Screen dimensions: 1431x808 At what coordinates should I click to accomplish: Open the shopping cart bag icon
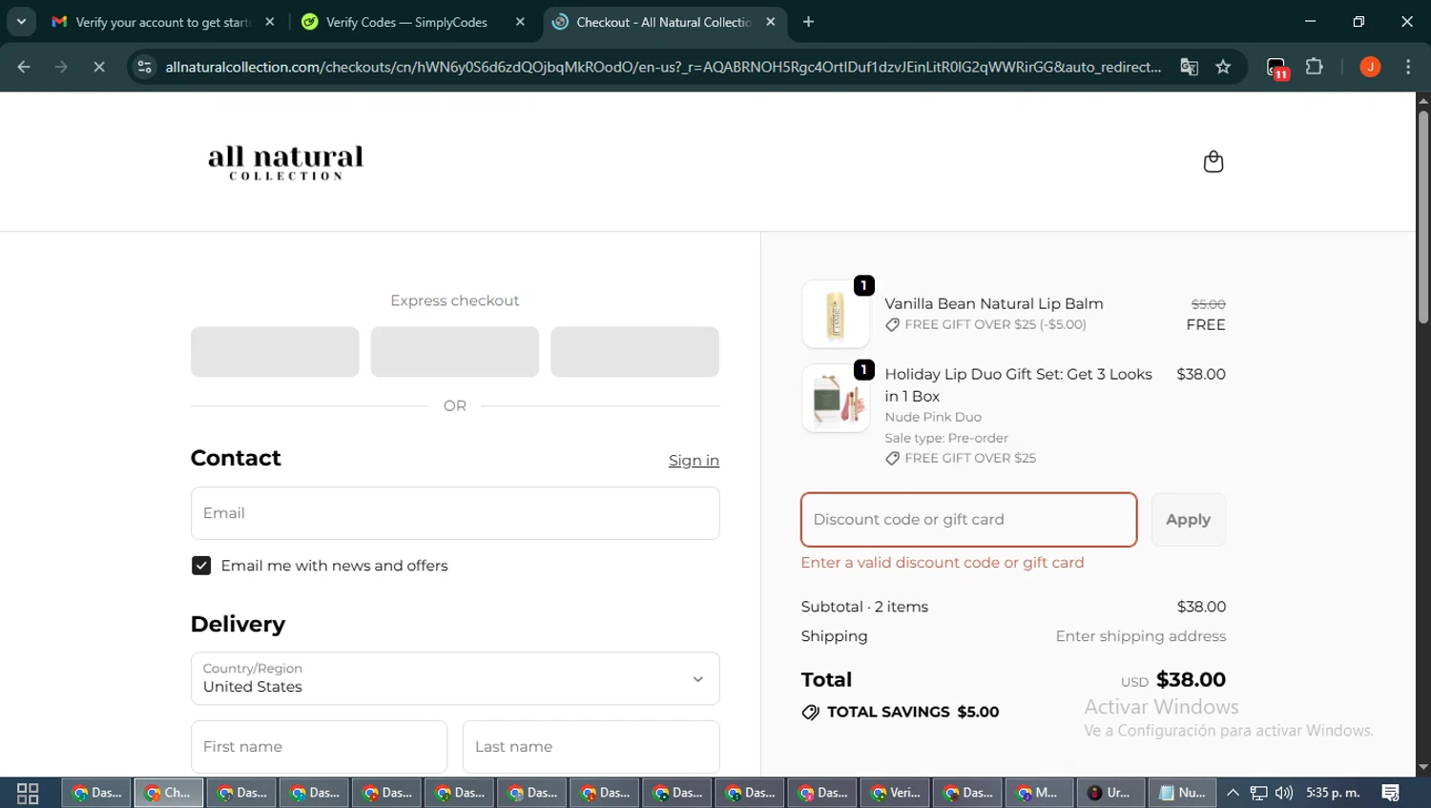[x=1213, y=161]
